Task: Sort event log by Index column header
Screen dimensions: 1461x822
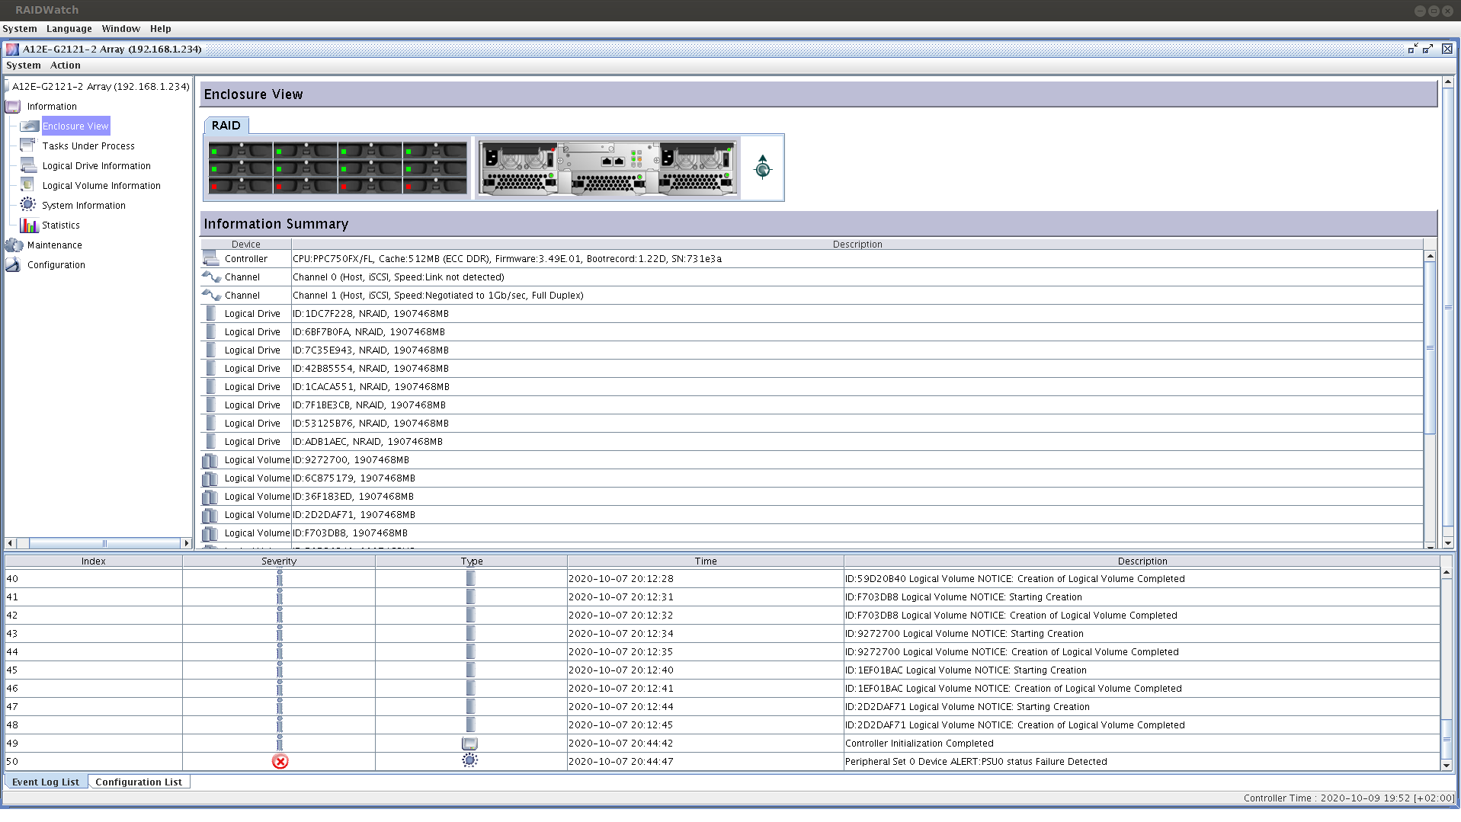Action: click(x=94, y=561)
